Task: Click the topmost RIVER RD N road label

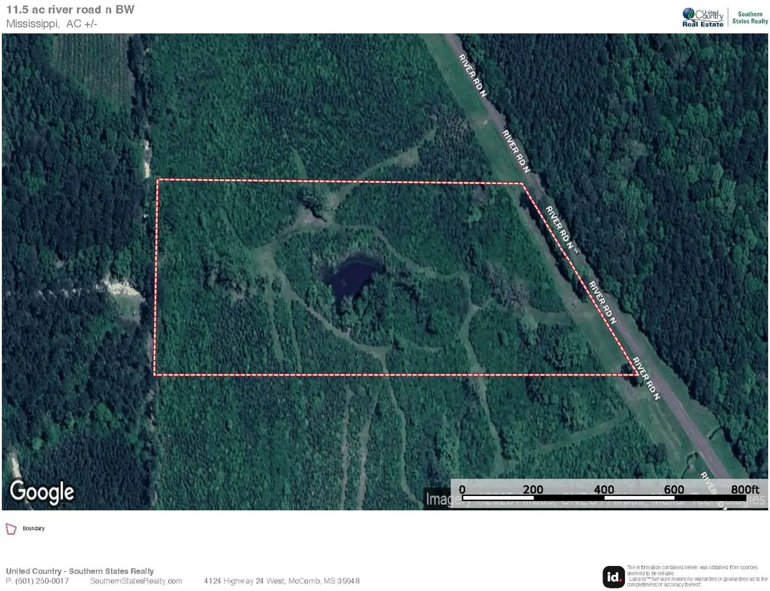Action: pos(474,75)
